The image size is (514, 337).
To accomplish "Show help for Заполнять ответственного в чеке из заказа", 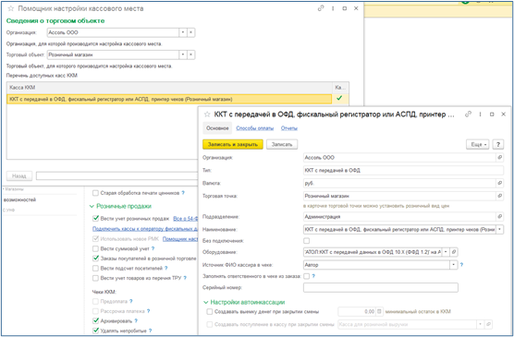I will click(313, 276).
